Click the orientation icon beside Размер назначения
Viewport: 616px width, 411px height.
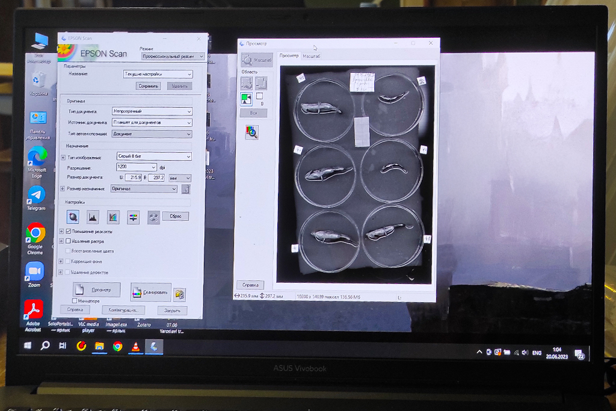click(186, 189)
